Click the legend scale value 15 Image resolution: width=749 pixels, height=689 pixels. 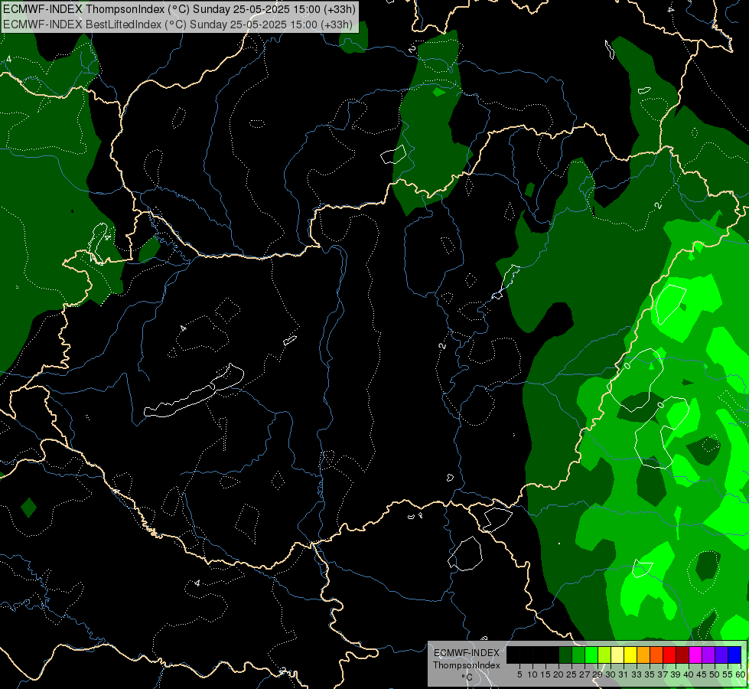tap(545, 674)
